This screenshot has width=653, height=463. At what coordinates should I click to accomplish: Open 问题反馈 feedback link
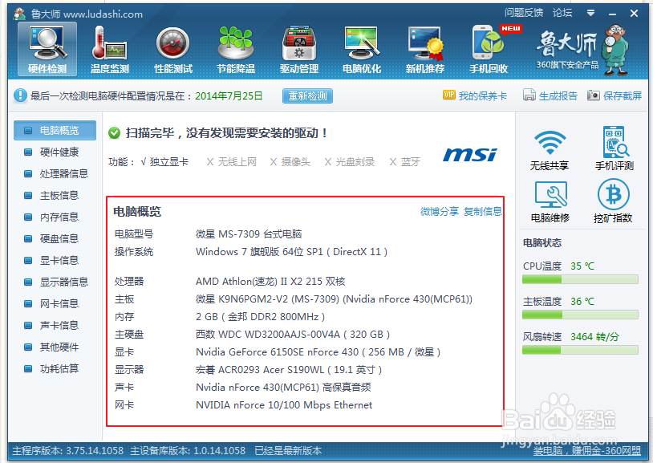coord(524,13)
